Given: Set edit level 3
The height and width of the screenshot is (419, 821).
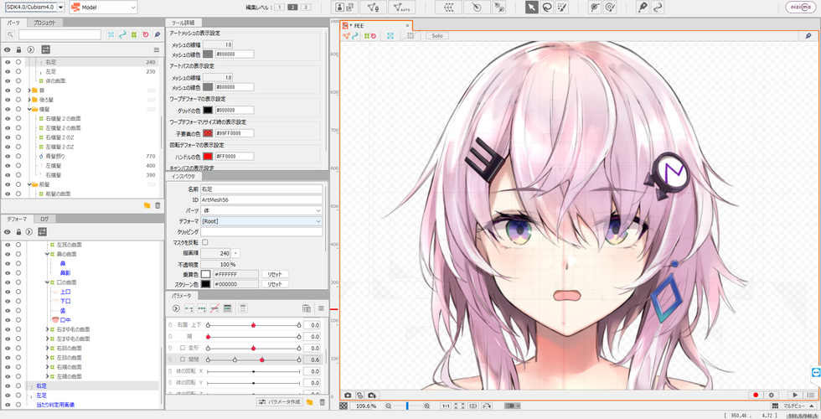Looking at the screenshot, I should pos(305,8).
